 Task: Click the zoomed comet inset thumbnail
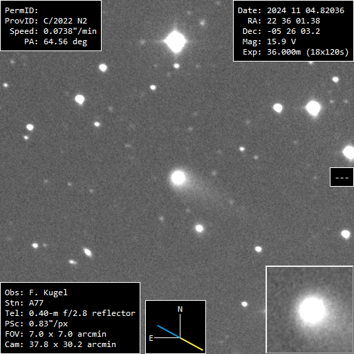[x=310, y=310]
